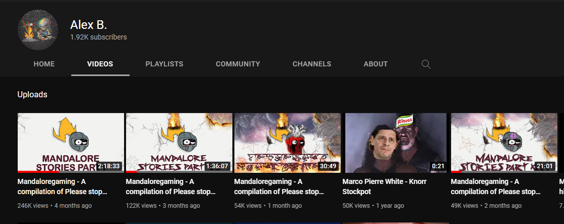Click the watch progress bar on the 2:18:33 video
This screenshot has height=224, width=564.
click(x=71, y=172)
